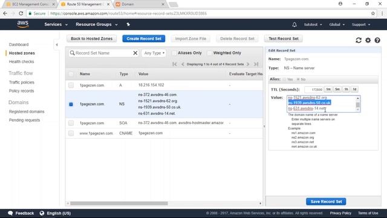Screen dimensions: 387x218
Task: Go to previous page of record sets
Action: tap(183, 64)
